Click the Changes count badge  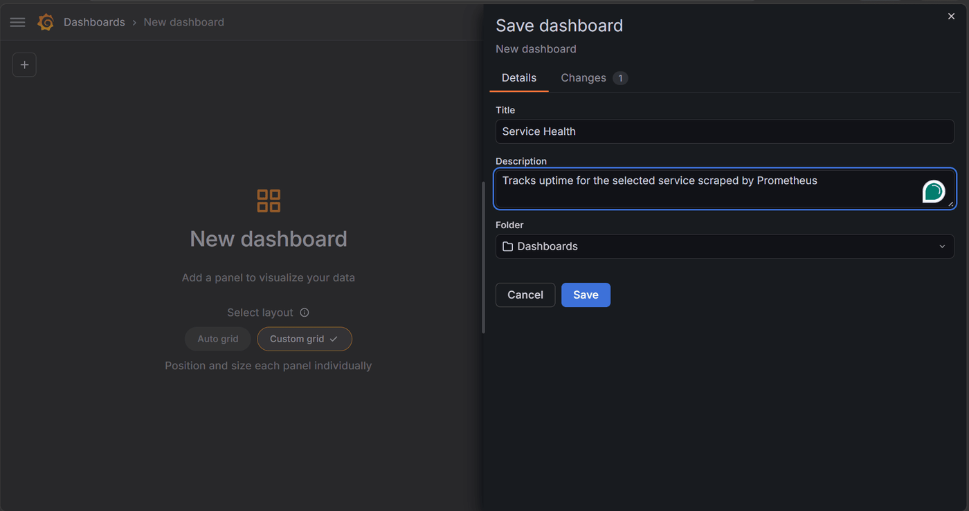[x=620, y=78]
